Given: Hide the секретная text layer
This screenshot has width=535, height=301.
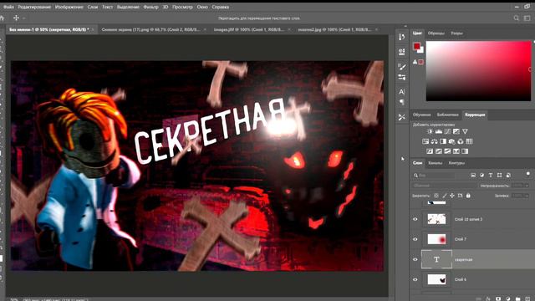Looking at the screenshot, I should (x=415, y=259).
